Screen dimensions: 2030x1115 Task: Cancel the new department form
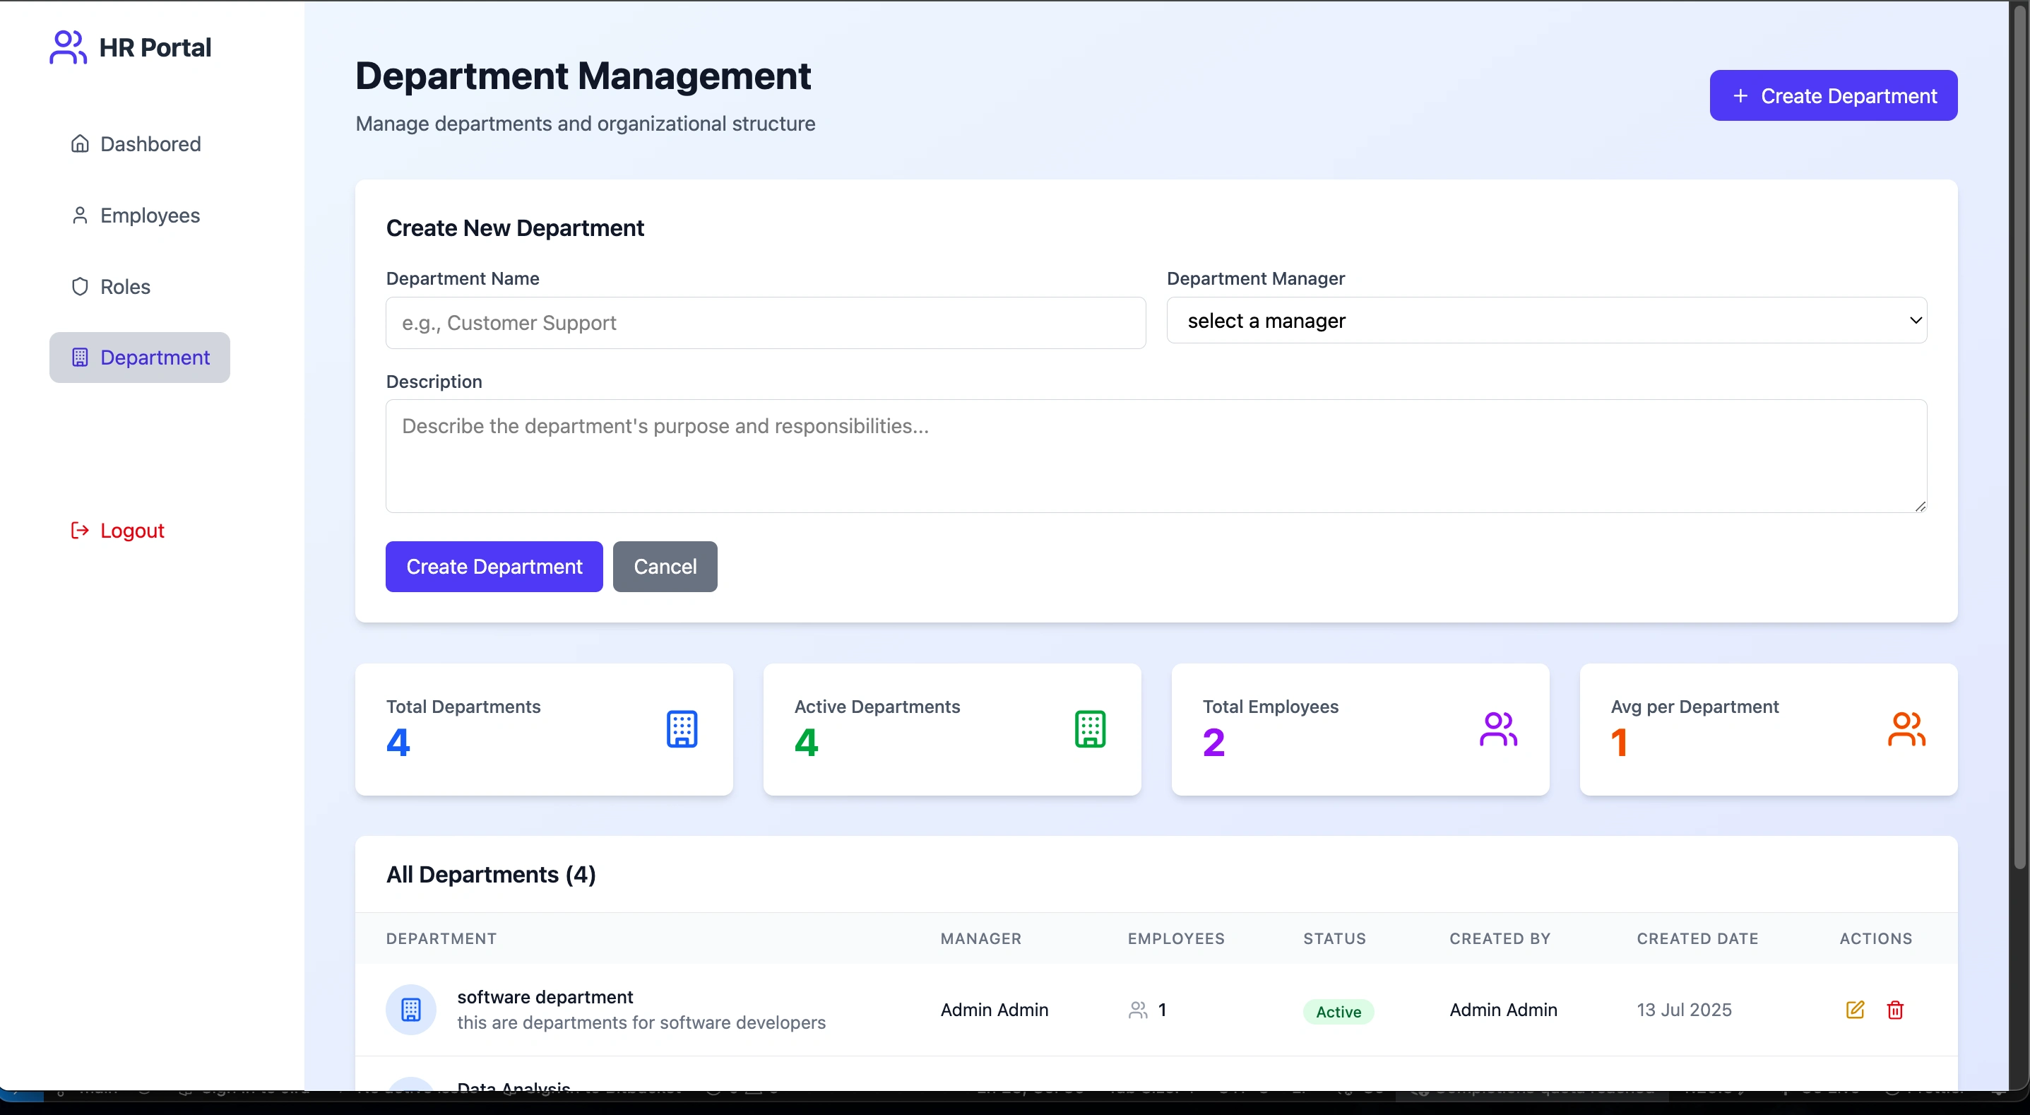click(x=665, y=566)
